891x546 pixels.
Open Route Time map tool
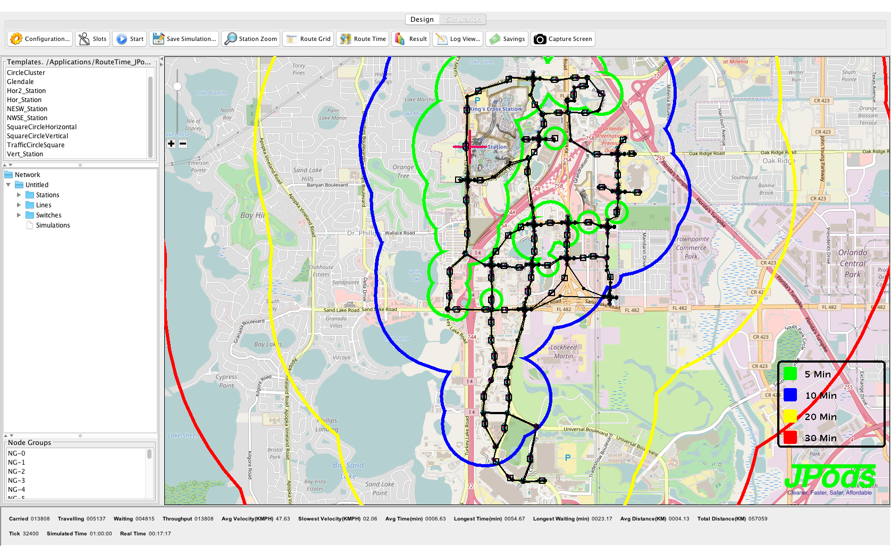pyautogui.click(x=346, y=39)
